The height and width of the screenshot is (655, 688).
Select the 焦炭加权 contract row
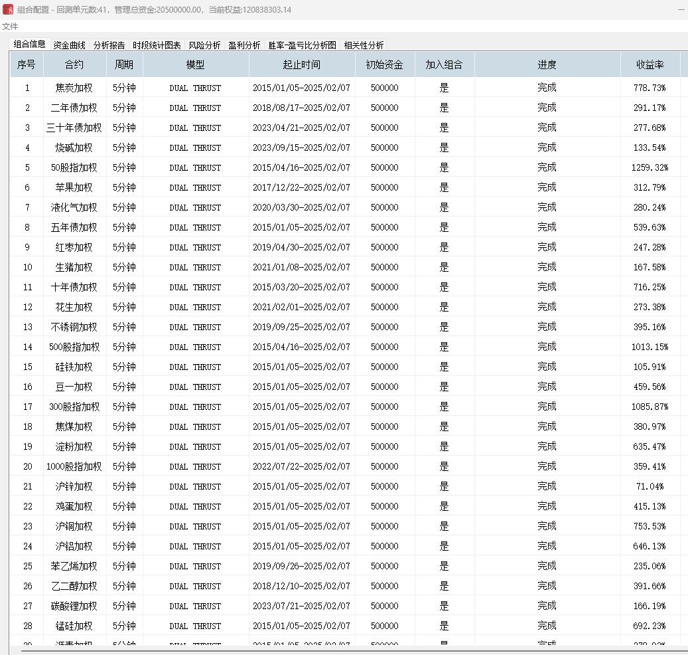coord(74,87)
